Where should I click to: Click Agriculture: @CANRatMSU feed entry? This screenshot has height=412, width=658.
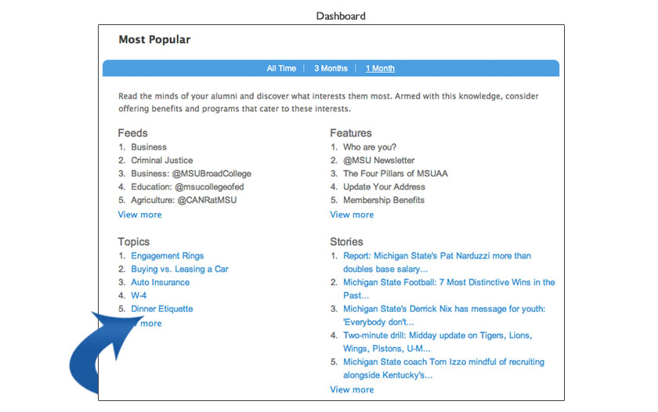[183, 201]
